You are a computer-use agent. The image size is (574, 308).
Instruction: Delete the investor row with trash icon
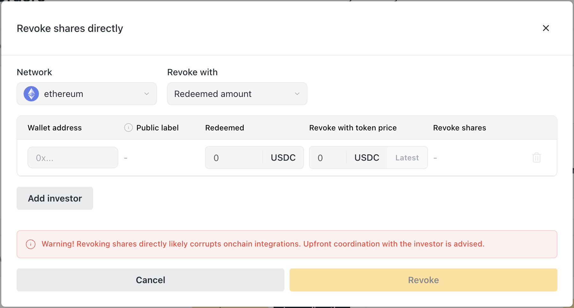(536, 158)
